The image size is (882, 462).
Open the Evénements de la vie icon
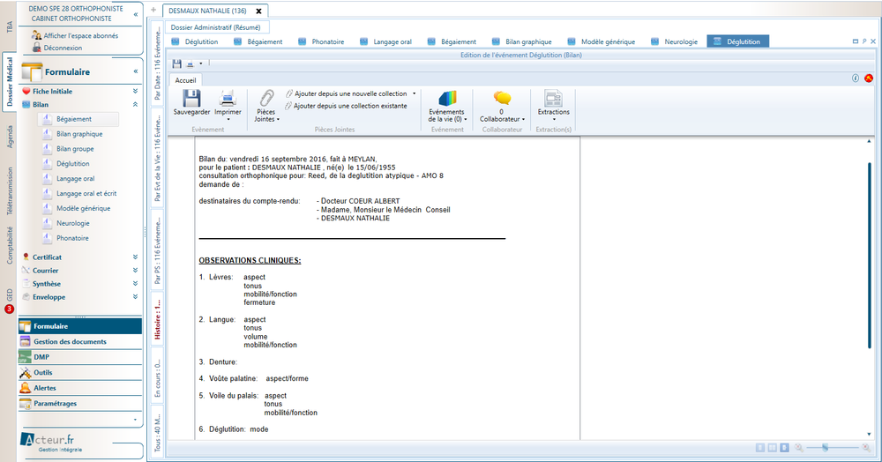coord(447,98)
